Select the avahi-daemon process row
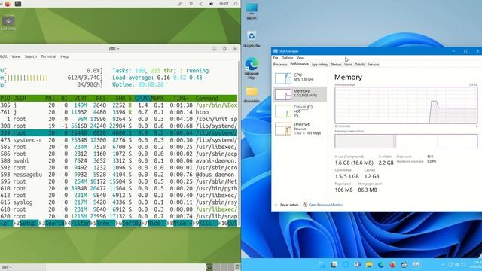Image resolution: width=482 pixels, height=271 pixels. [x=119, y=160]
